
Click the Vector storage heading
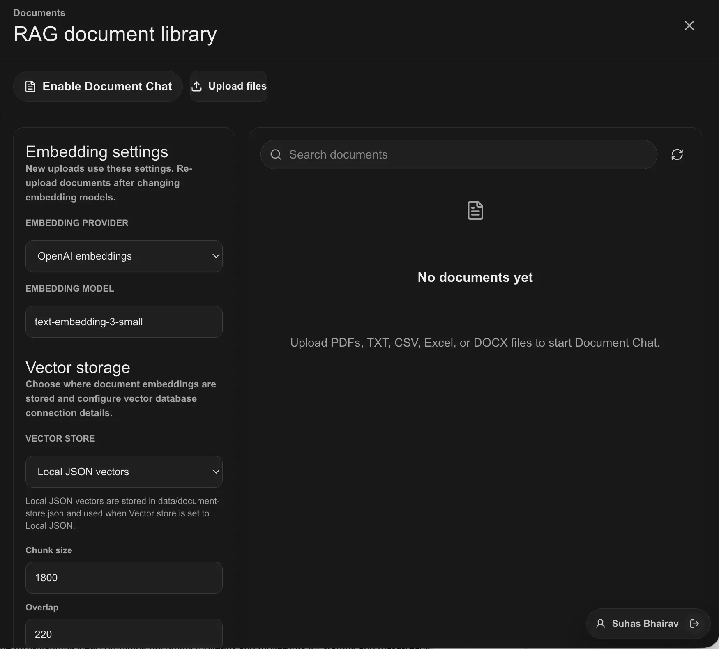click(78, 368)
